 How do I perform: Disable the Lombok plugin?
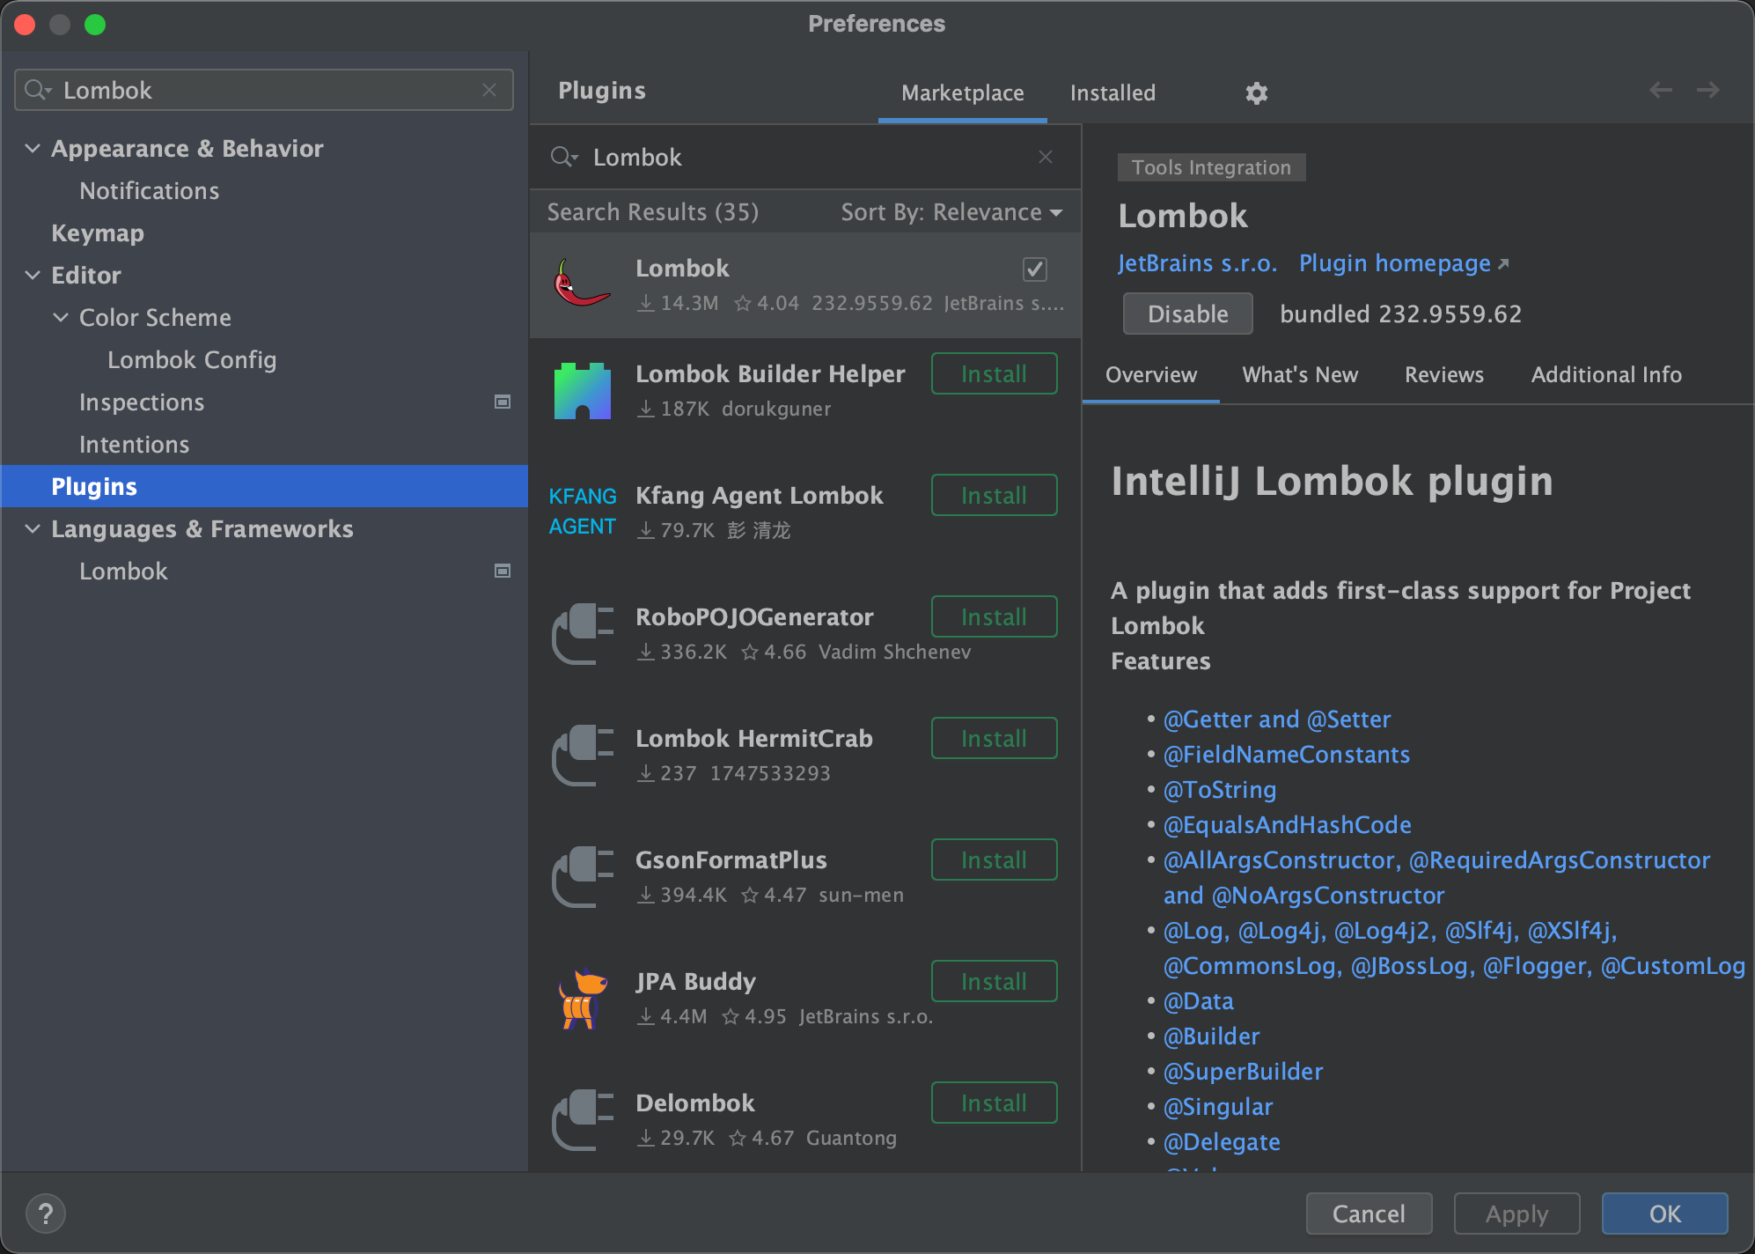[1187, 313]
